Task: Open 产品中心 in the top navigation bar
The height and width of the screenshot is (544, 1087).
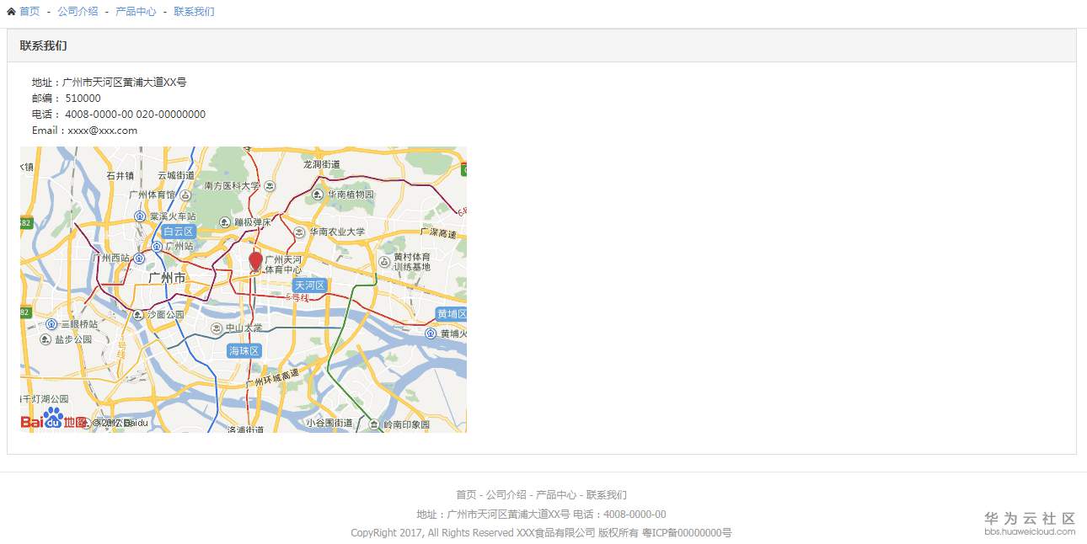Action: 136,12
